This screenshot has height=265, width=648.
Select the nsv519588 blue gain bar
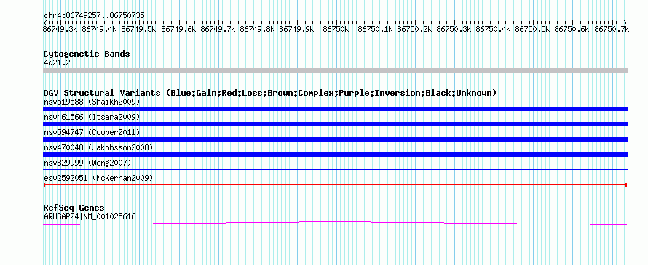[x=335, y=109]
